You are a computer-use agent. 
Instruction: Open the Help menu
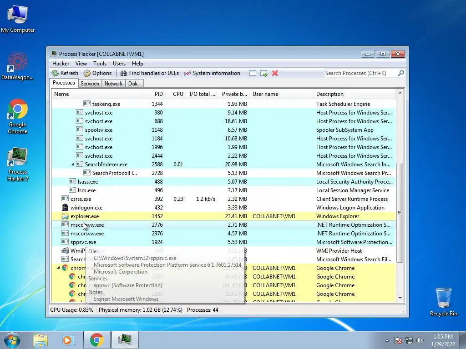click(137, 64)
